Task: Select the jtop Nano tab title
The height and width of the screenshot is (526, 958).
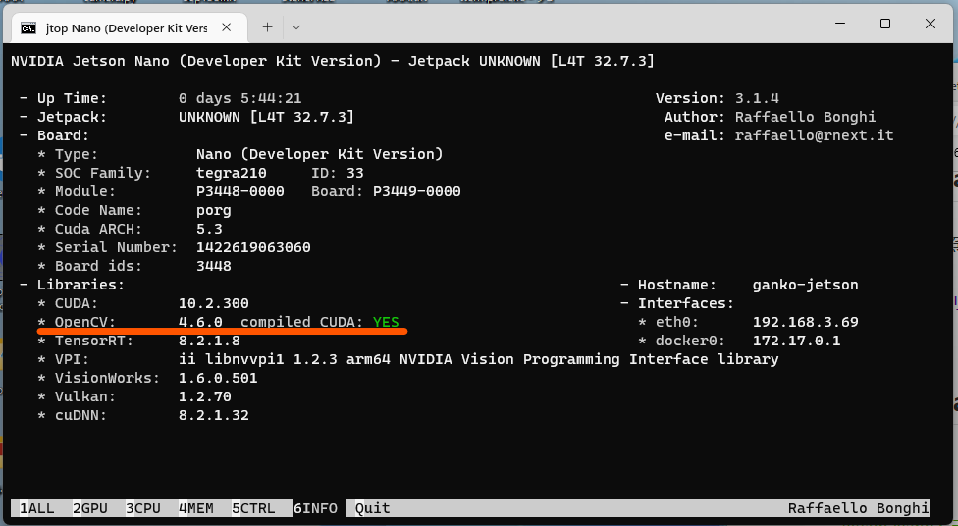Action: (127, 28)
